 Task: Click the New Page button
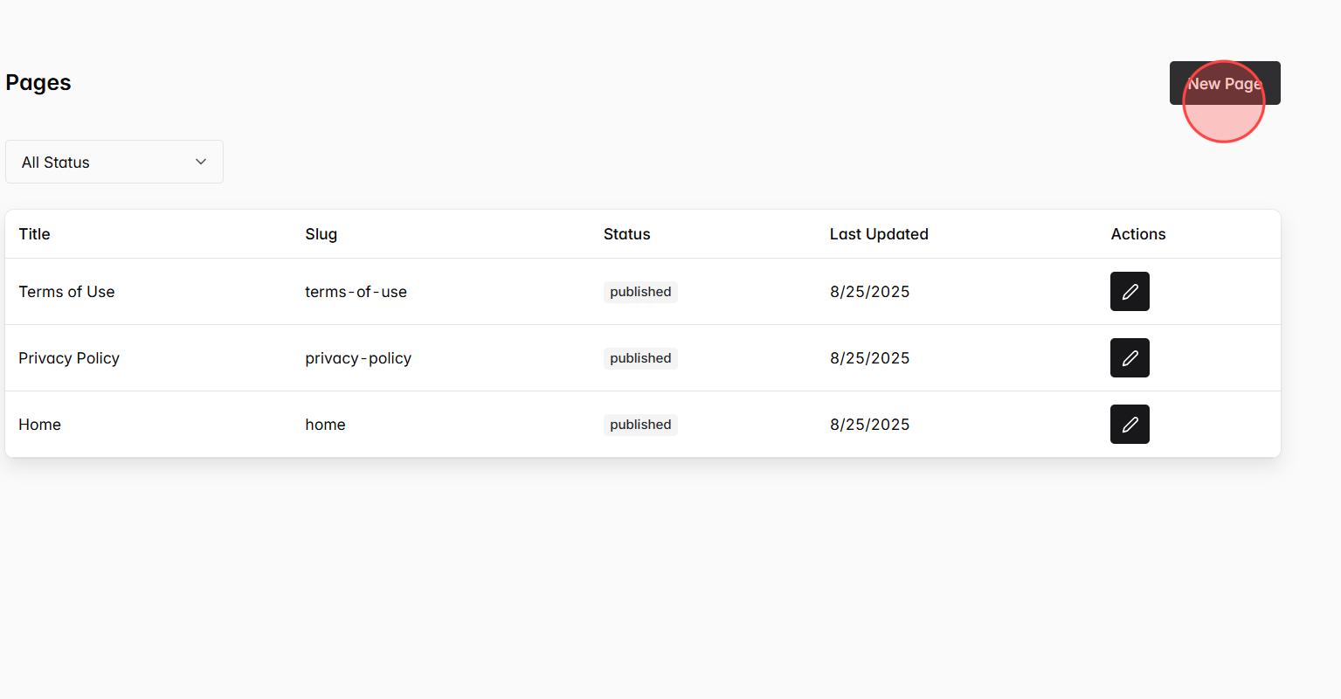pos(1225,83)
